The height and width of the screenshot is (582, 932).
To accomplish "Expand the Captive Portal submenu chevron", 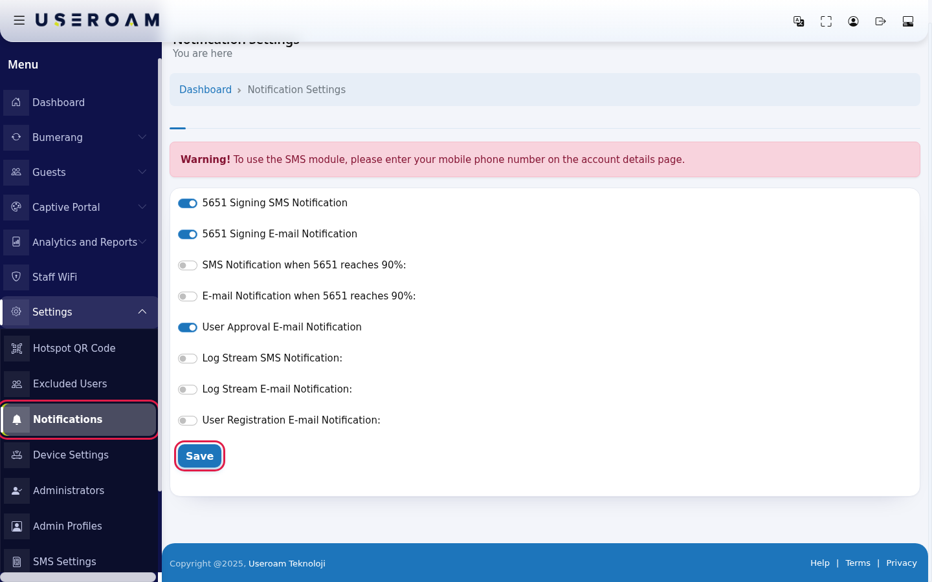I will (x=142, y=207).
